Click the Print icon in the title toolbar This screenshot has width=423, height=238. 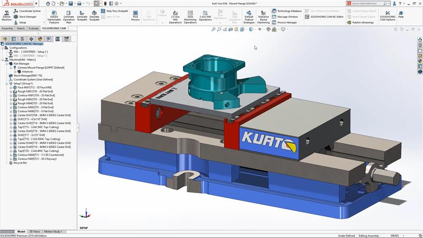pos(79,4)
